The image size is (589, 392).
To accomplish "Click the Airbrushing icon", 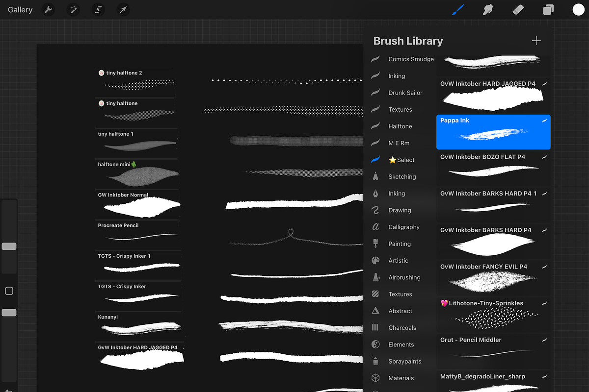I will [375, 277].
